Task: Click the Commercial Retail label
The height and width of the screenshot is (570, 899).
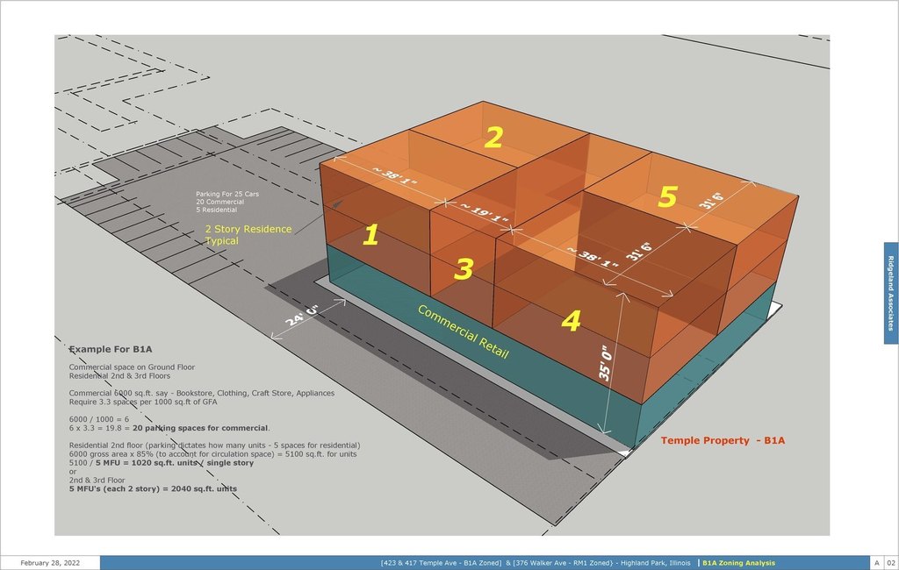Action: tap(462, 331)
